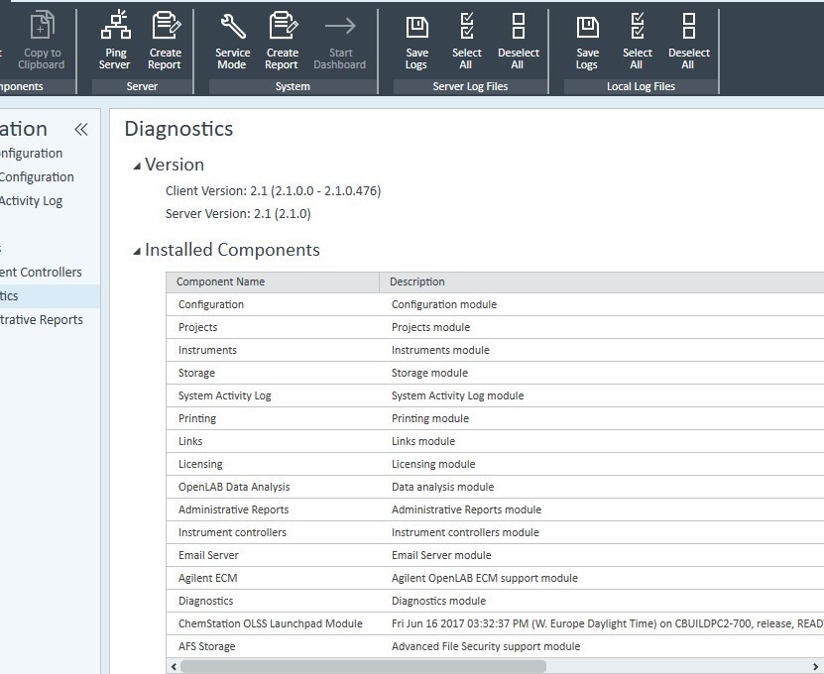The height and width of the screenshot is (674, 824).
Task: Collapse the navigation pane with double chevron
Action: pos(81,129)
